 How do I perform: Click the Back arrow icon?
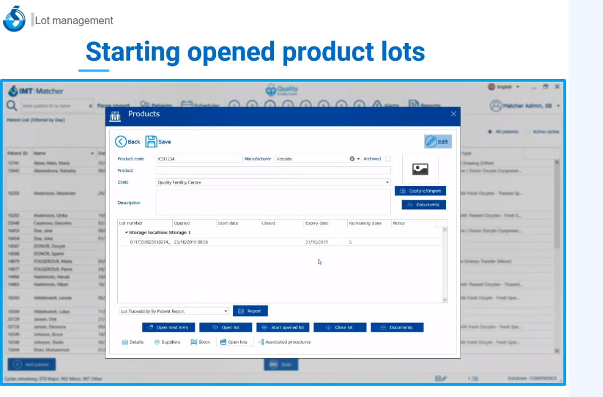[x=121, y=141]
